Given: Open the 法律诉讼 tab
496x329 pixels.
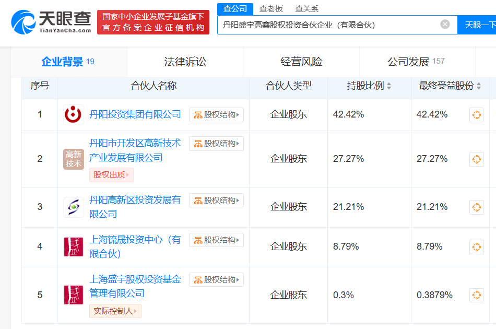Looking at the screenshot, I should 185,62.
